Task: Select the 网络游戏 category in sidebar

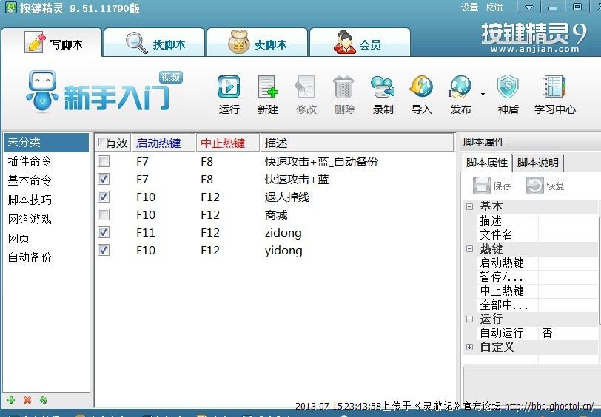Action: [x=30, y=219]
